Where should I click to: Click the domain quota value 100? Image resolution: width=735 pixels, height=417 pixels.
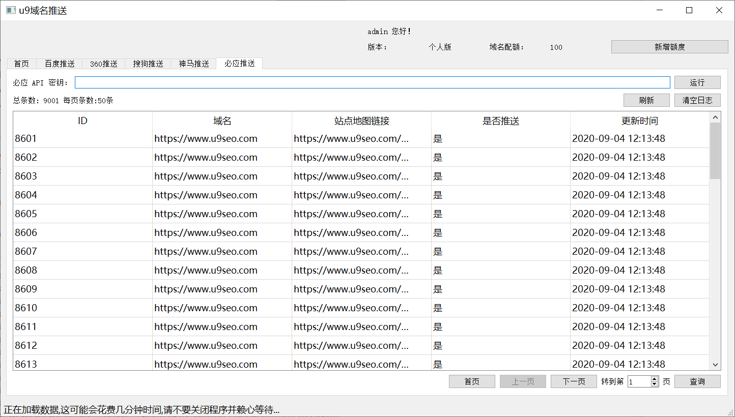tap(556, 47)
